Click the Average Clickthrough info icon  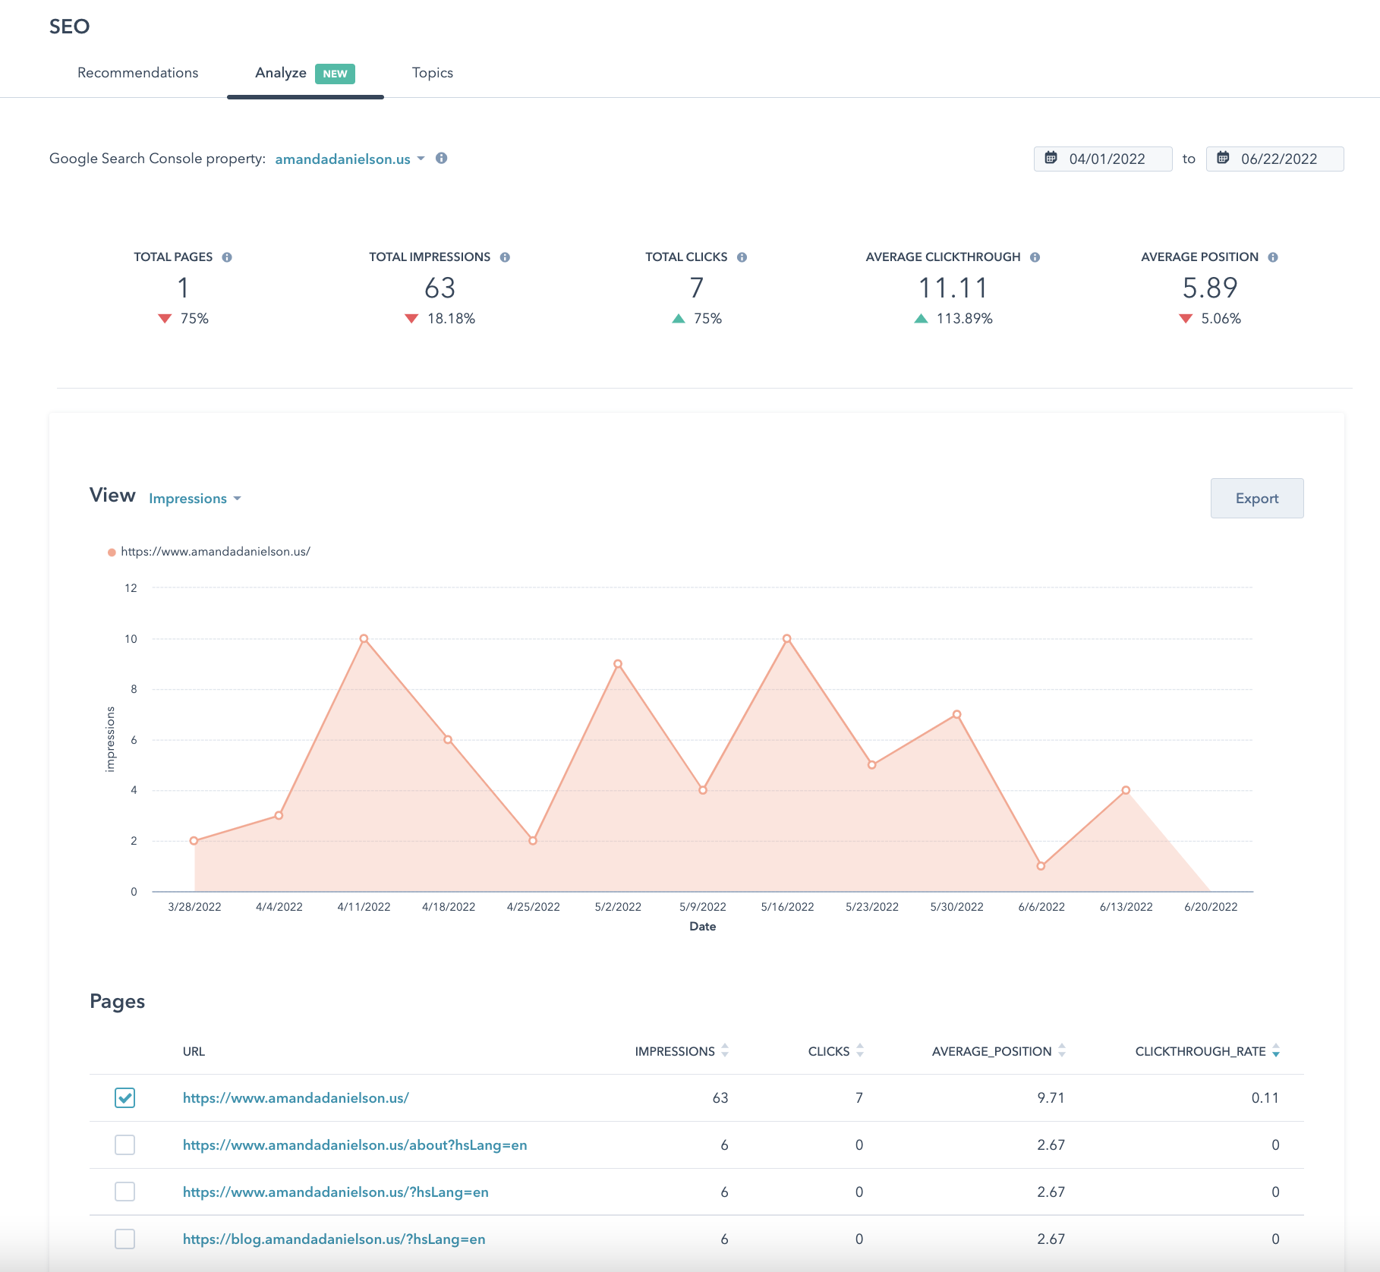[1035, 257]
